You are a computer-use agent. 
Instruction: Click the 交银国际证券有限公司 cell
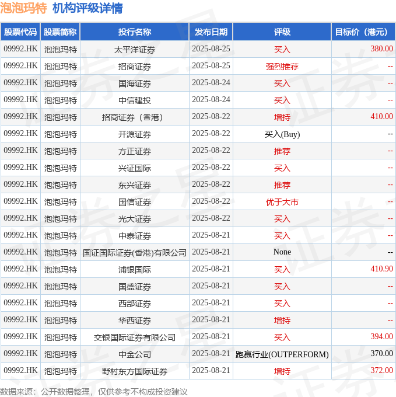[x=135, y=337]
